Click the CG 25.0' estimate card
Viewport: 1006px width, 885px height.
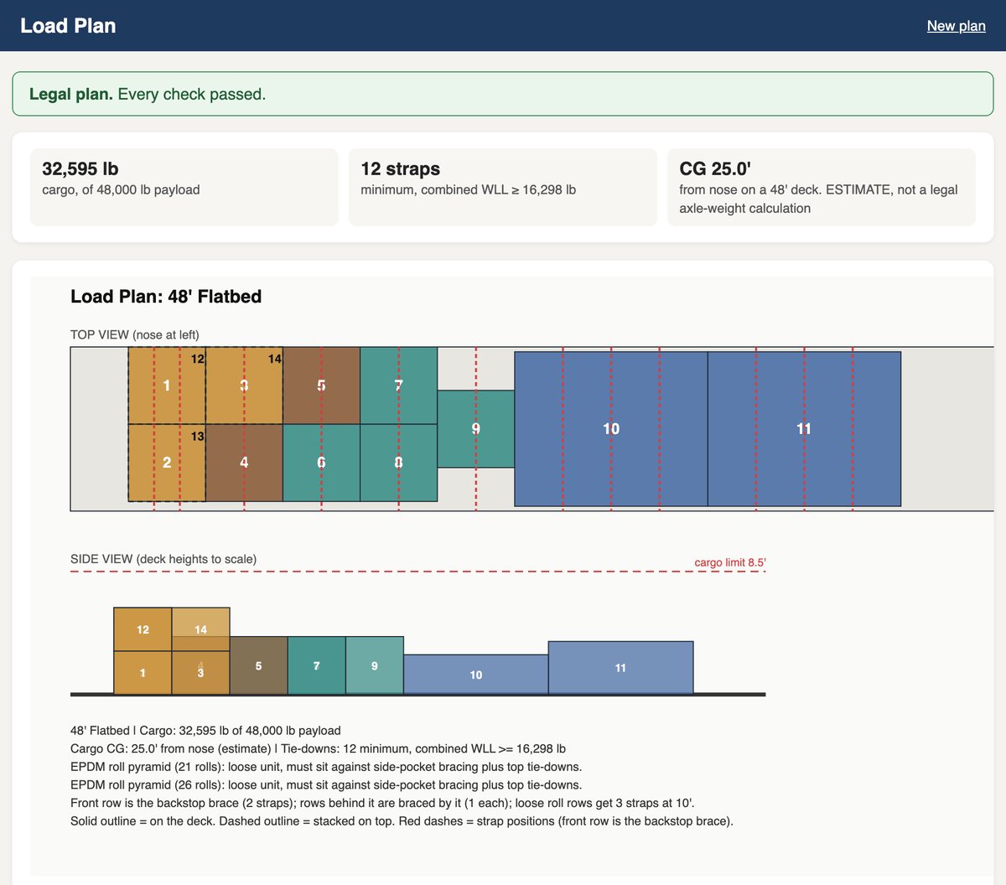tap(822, 187)
